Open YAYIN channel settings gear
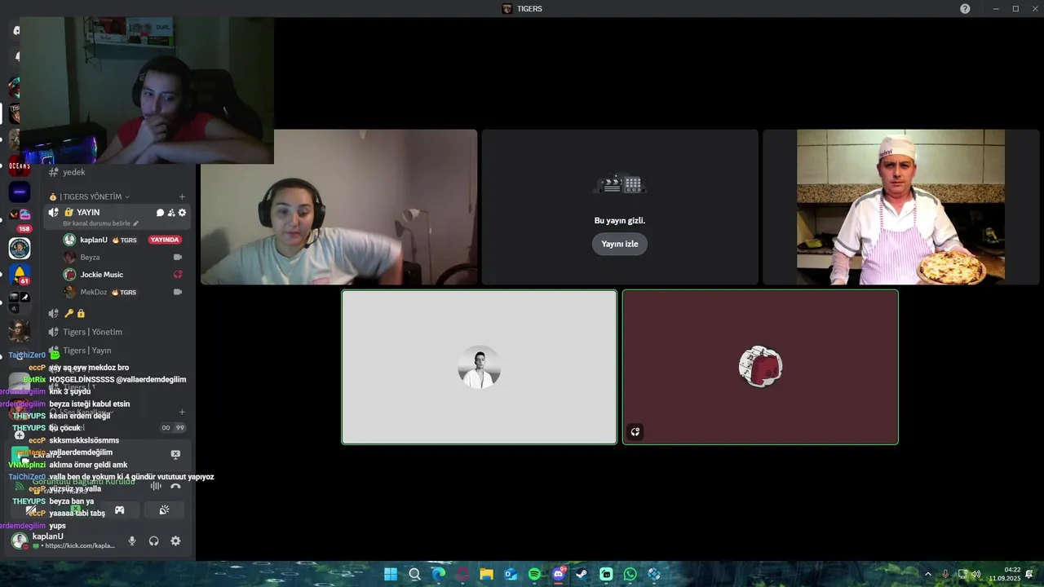Screen dimensions: 1044x587 (x=182, y=213)
